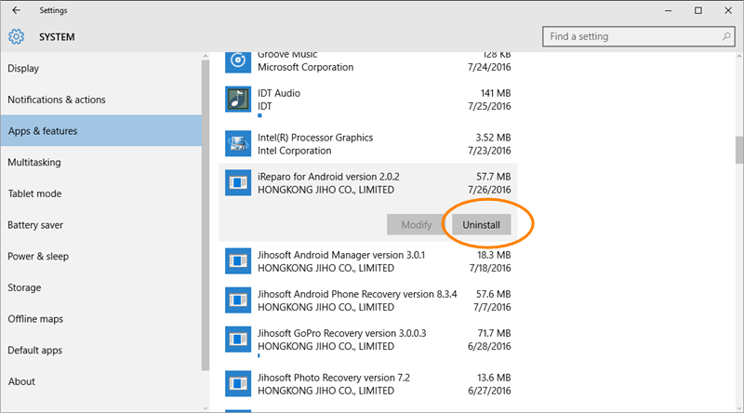744x413 pixels.
Task: Open Power & sleep settings
Action: click(101, 257)
